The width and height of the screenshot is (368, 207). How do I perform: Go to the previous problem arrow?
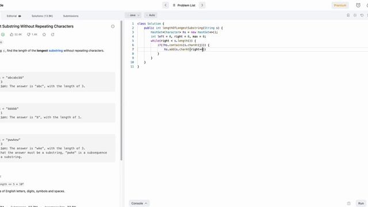(x=166, y=5)
